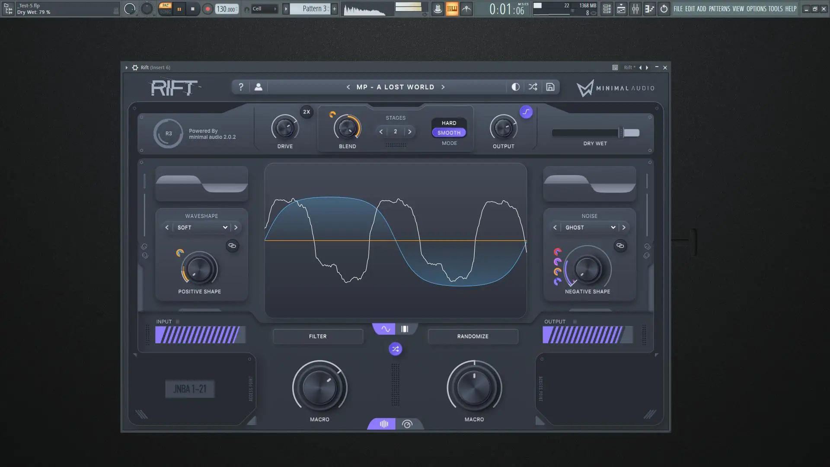Click the link icon beside Negative Shape
Image resolution: width=830 pixels, height=467 pixels.
[620, 246]
